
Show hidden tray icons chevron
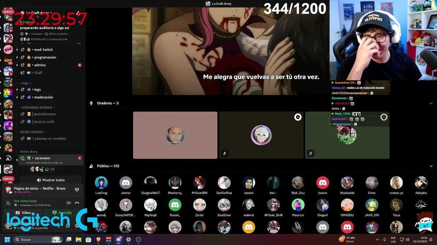(x=377, y=240)
